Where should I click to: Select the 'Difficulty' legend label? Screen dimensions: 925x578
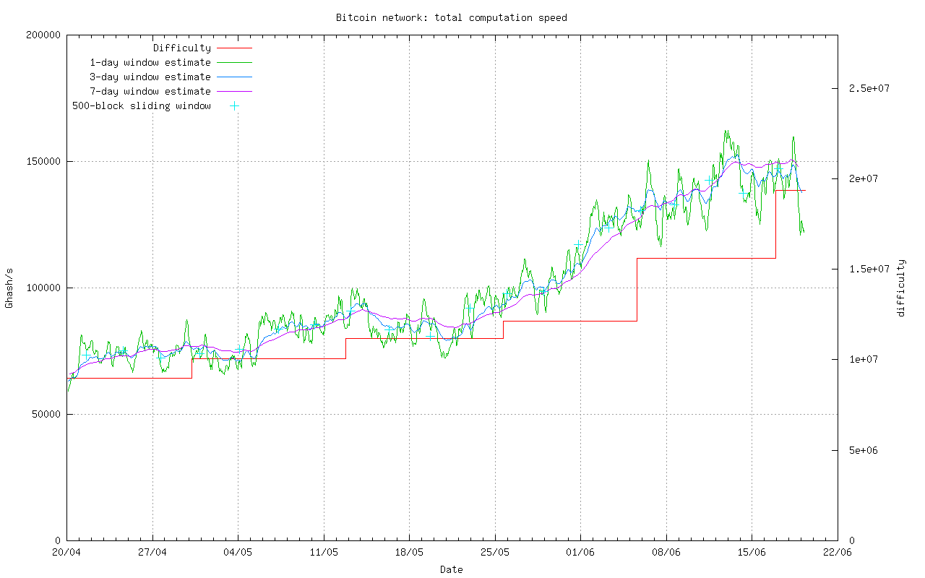(182, 48)
